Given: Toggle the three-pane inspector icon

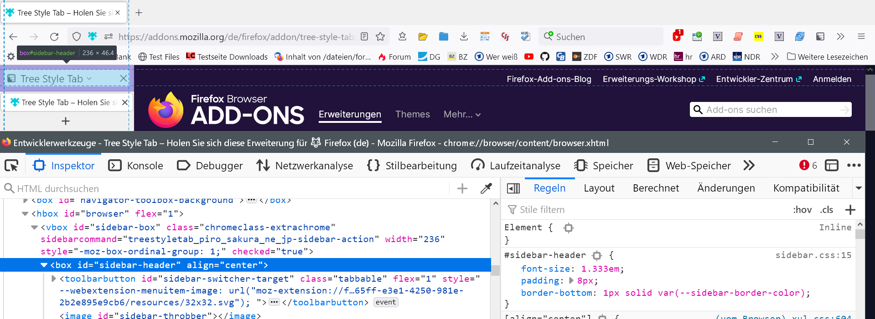Looking at the screenshot, I should tap(513, 188).
